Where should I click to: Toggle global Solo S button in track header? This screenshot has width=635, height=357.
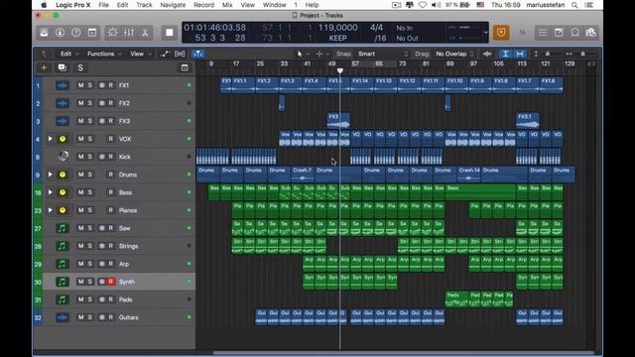80,67
